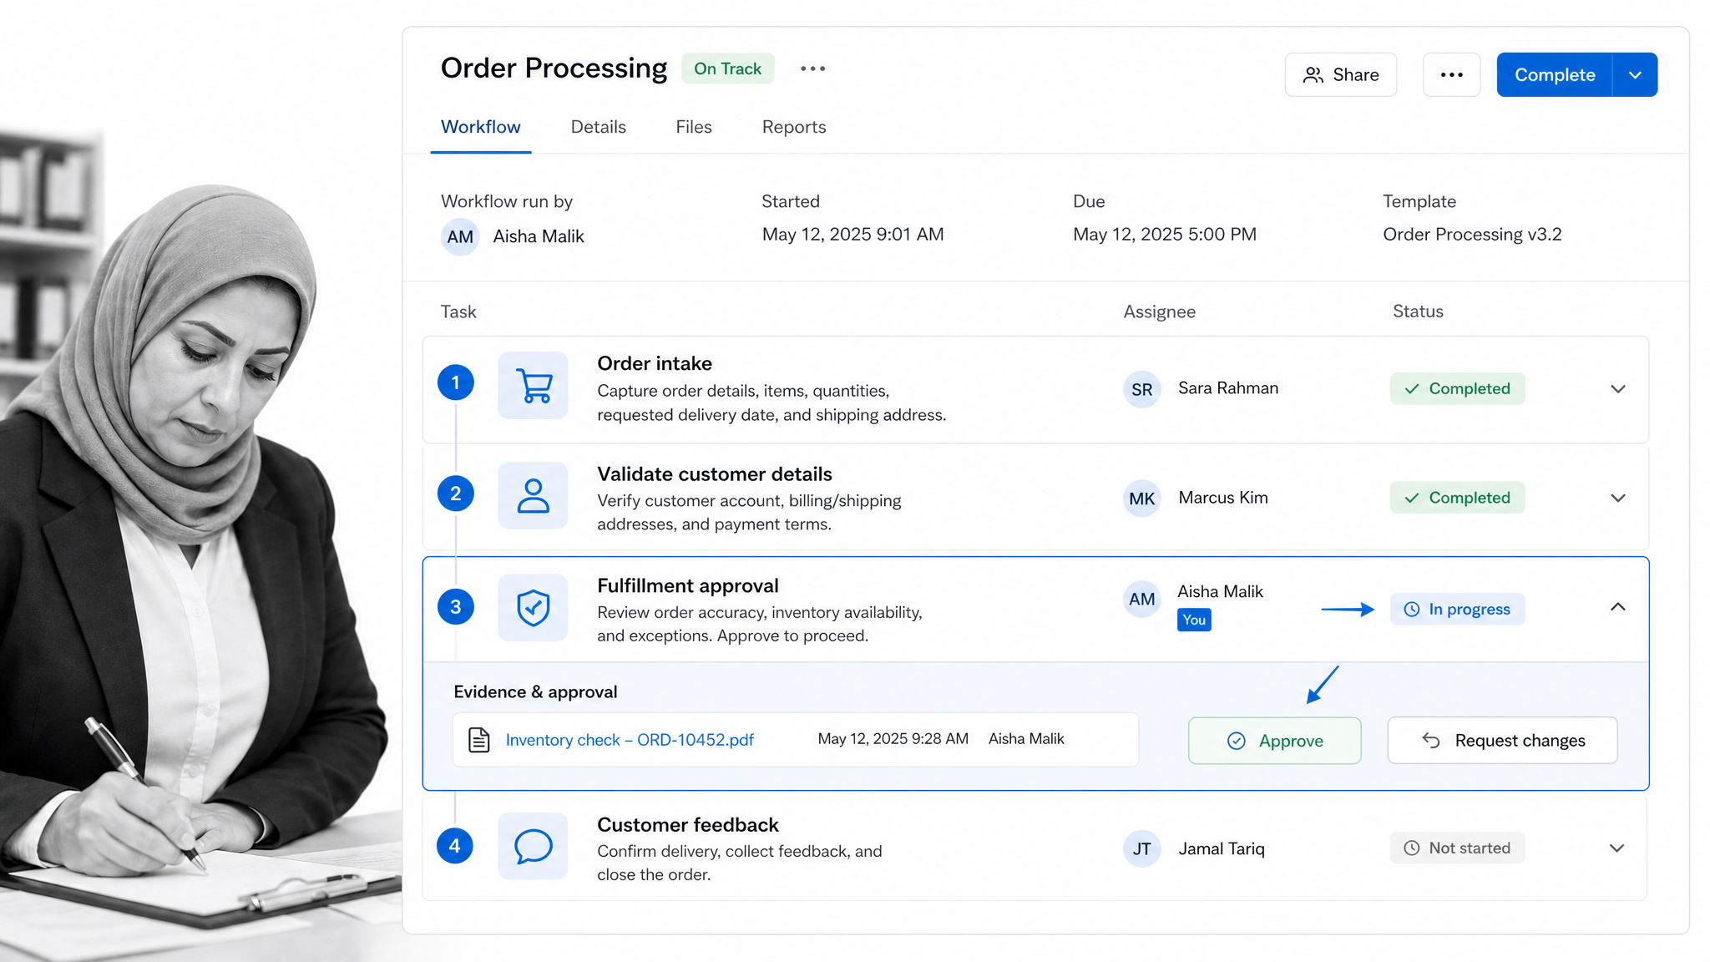Click the file timestamp May 12, 2025 9:28 AM
Image resolution: width=1710 pixels, height=962 pixels.
point(893,739)
